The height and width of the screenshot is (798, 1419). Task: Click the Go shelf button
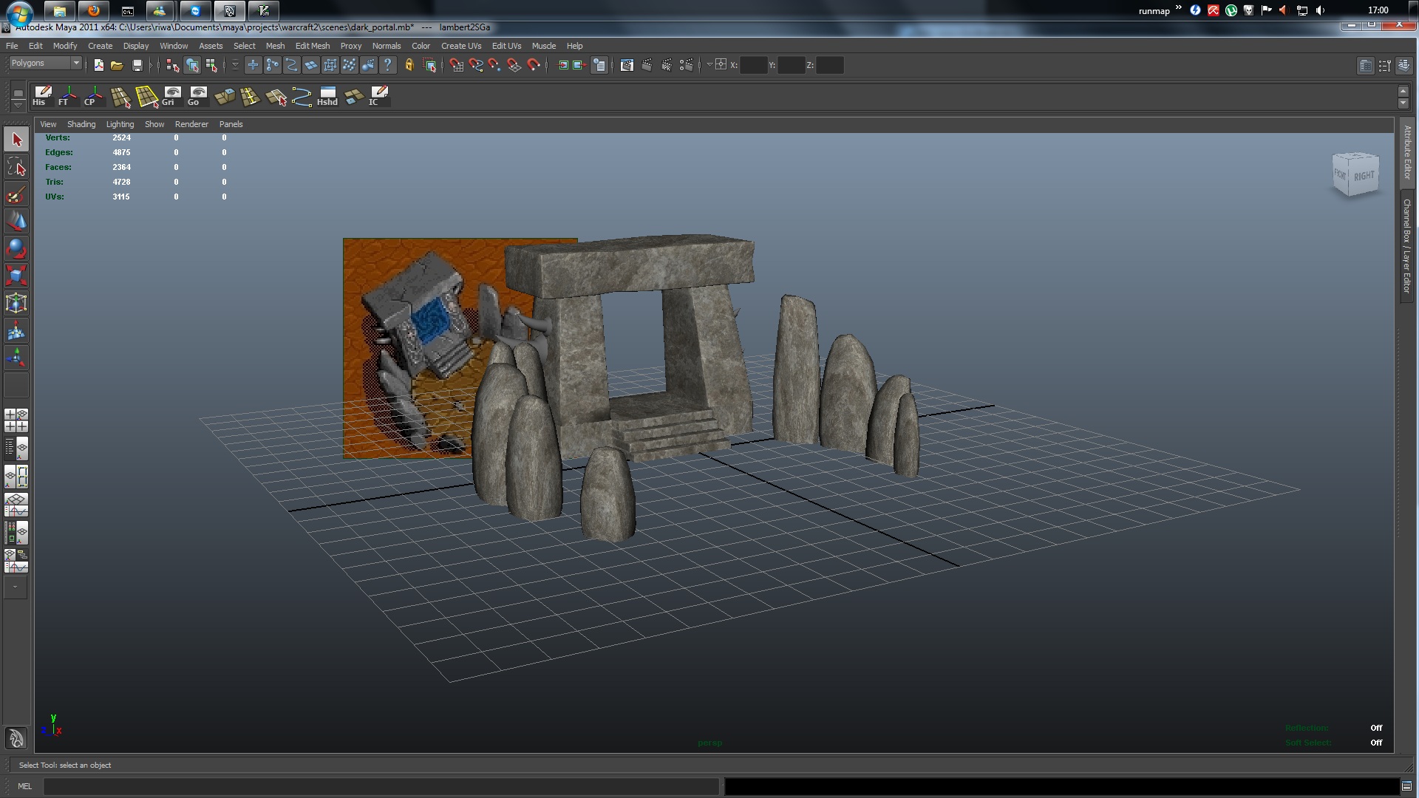point(197,96)
